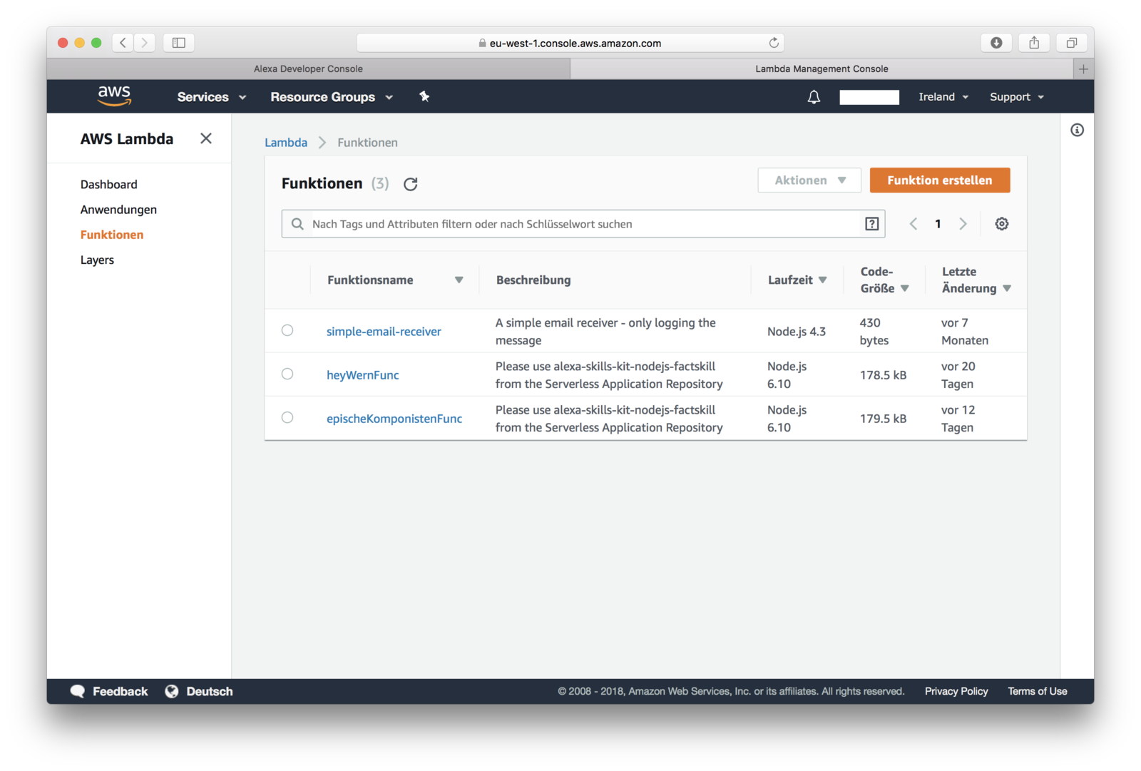Sort by Funktionsname column
This screenshot has width=1141, height=771.
click(x=459, y=280)
